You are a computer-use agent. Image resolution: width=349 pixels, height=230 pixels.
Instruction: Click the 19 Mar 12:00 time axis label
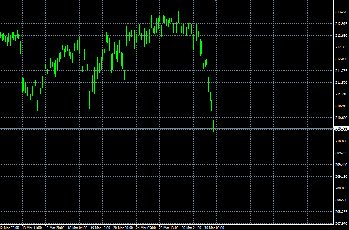(x=100, y=228)
